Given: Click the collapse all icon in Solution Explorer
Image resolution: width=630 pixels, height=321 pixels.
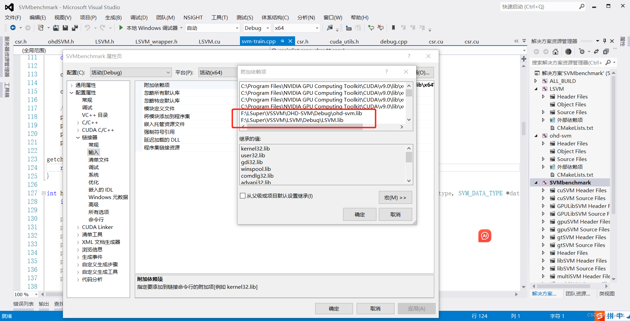Looking at the screenshot, I should pos(606,52).
